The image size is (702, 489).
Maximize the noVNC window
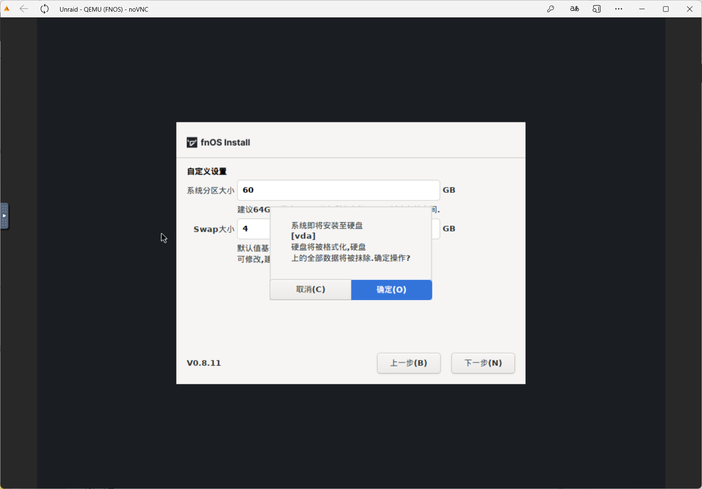(665, 9)
